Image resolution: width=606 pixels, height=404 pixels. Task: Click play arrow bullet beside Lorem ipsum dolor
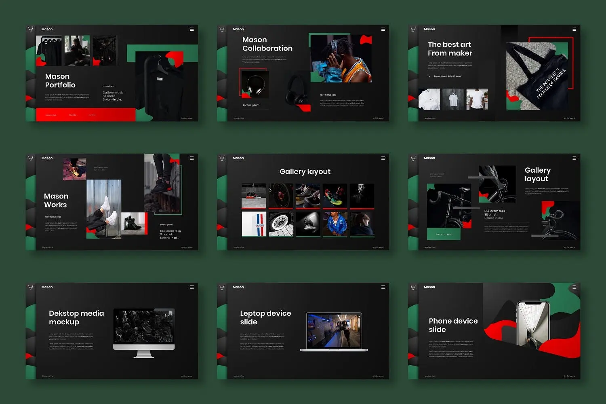click(429, 76)
